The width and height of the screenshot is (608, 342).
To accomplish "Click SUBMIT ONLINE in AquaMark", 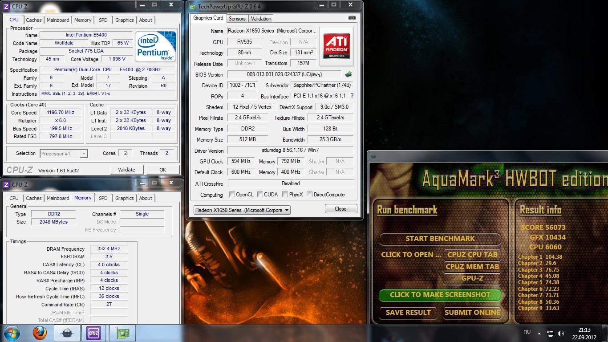I will (472, 313).
